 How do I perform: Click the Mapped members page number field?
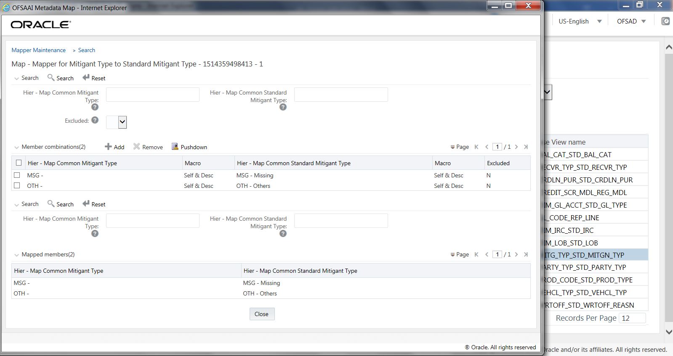(497, 254)
